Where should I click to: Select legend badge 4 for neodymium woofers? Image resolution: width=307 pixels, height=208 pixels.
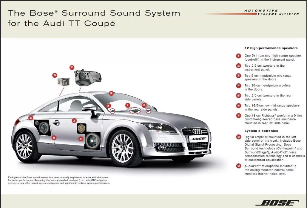[x=238, y=86]
